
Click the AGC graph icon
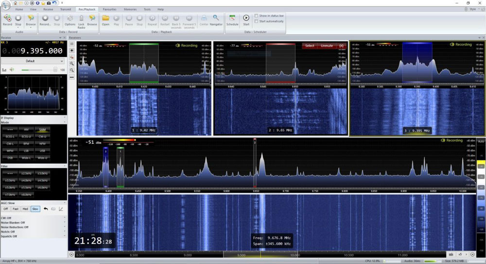(x=61, y=209)
